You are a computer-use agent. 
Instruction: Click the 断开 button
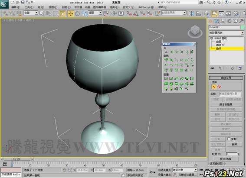234,144
